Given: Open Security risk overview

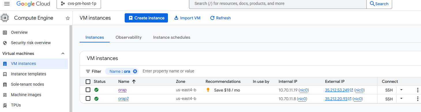Looking at the screenshot, I should tap(31, 43).
